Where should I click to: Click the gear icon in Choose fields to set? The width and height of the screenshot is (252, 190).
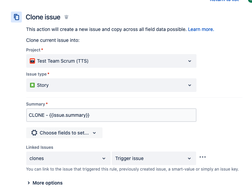34,133
